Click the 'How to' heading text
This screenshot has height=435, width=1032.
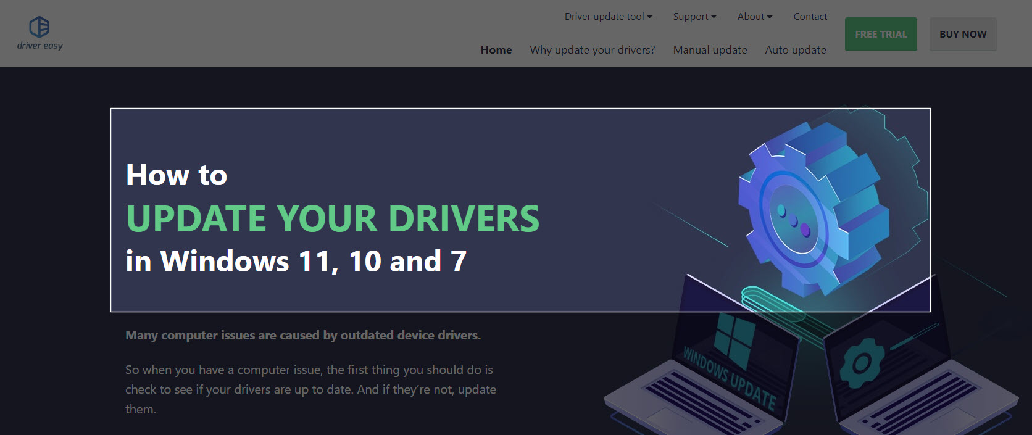pos(177,175)
